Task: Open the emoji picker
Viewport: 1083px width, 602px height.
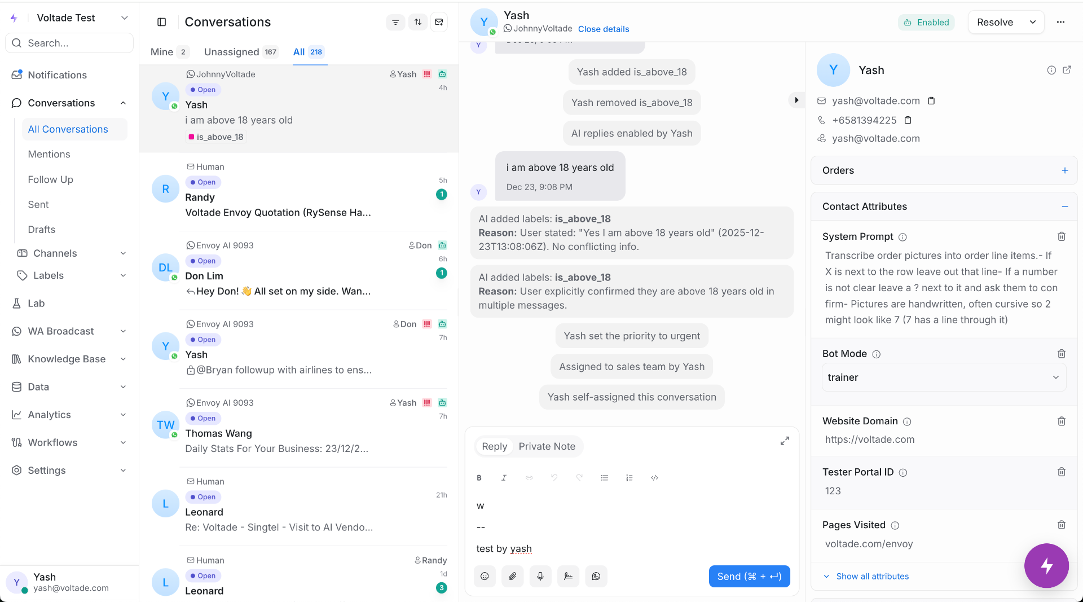Action: (x=485, y=576)
